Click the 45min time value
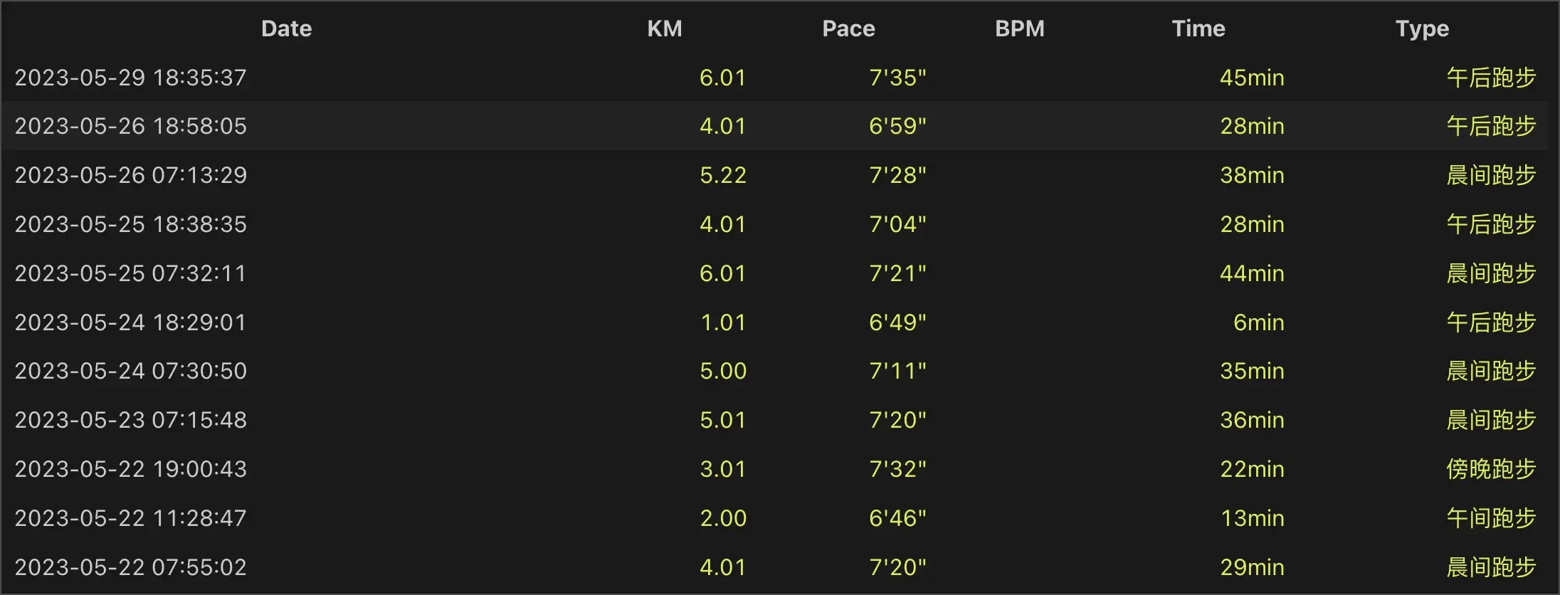This screenshot has height=595, width=1560. (1252, 77)
